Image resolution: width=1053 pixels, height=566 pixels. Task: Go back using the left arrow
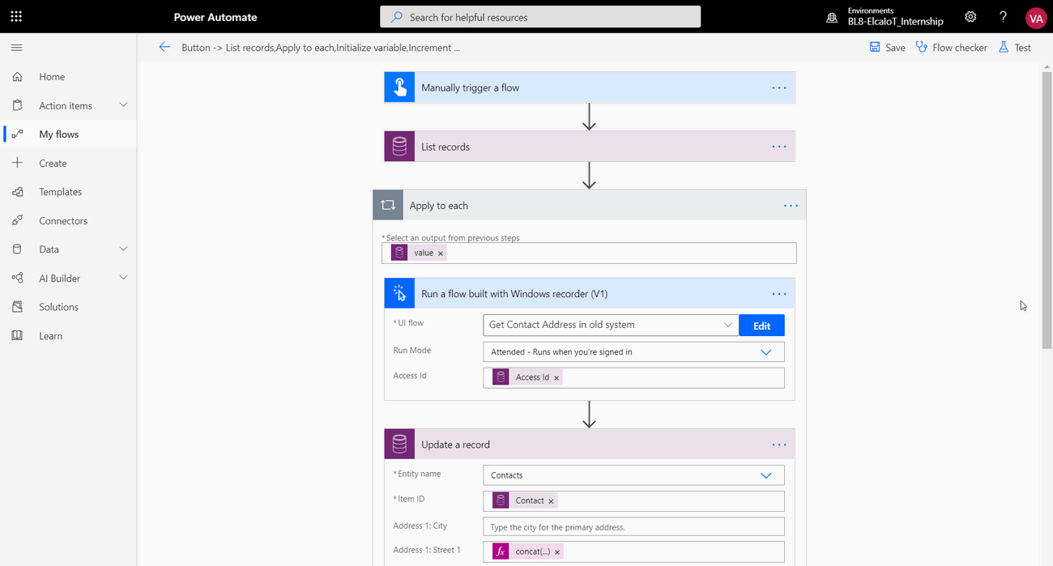(164, 47)
